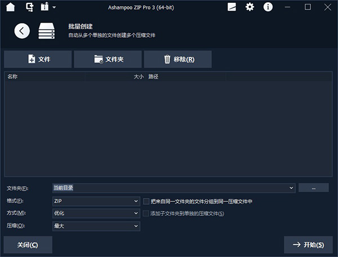Toggle 添加子文件夹到单独的压缩文件 checkbox
Viewport: 338px width, 257px height.
[146, 214]
